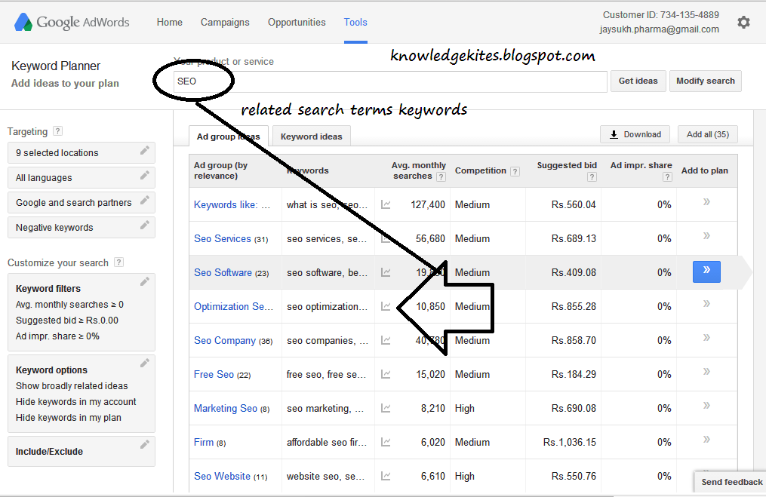Image resolution: width=766 pixels, height=497 pixels.
Task: Show trend chart for Seo Company row
Action: (x=386, y=340)
